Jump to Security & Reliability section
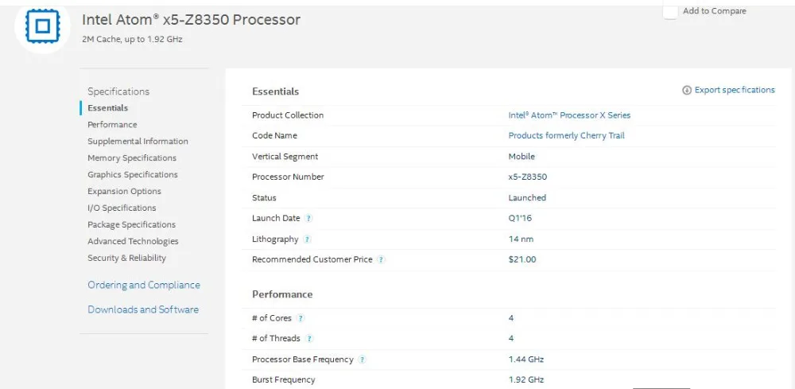 pos(127,259)
